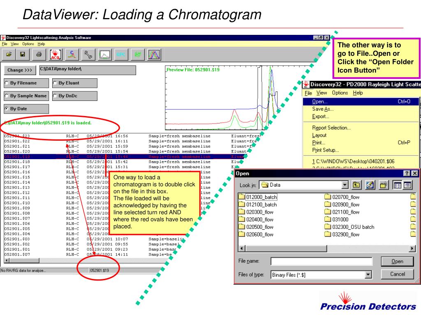
Task: Click the Print toolbar icon
Action: tap(39, 55)
